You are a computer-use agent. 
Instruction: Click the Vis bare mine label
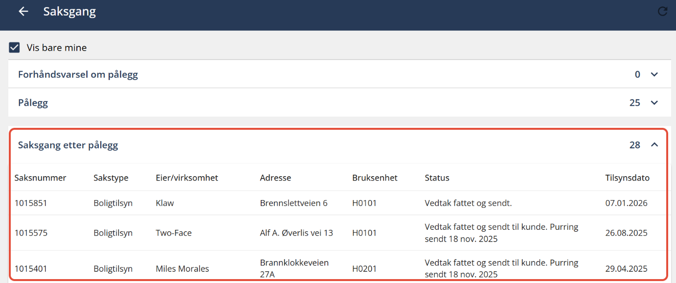point(57,48)
